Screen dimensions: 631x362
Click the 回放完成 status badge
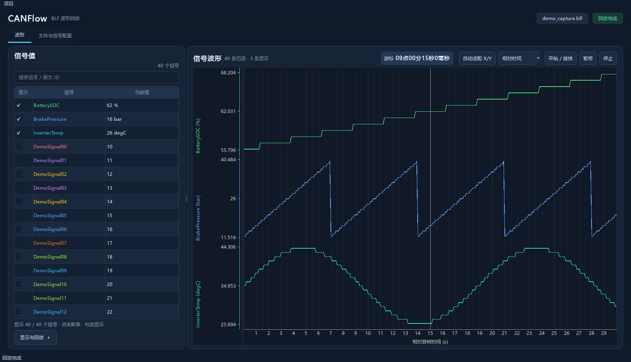pos(607,18)
